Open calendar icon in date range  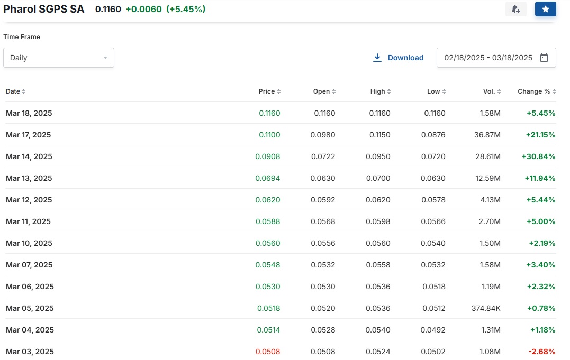[x=544, y=58]
